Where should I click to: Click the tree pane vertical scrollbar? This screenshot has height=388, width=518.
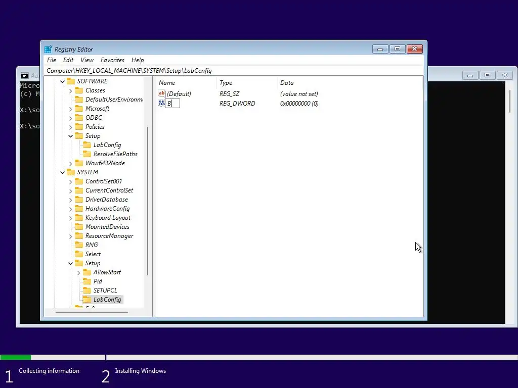147,201
